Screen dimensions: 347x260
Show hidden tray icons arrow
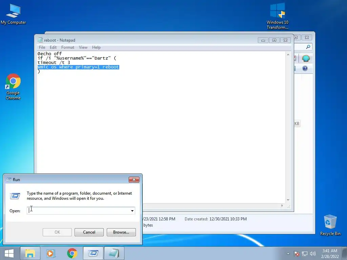[x=288, y=254]
